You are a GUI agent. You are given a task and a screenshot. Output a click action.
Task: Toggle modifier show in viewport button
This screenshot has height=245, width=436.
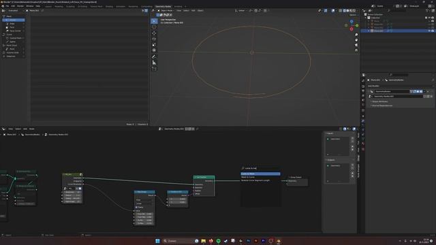[x=418, y=91]
